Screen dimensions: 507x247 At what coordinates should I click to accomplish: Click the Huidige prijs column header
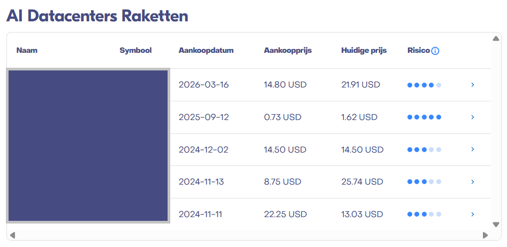(x=364, y=51)
